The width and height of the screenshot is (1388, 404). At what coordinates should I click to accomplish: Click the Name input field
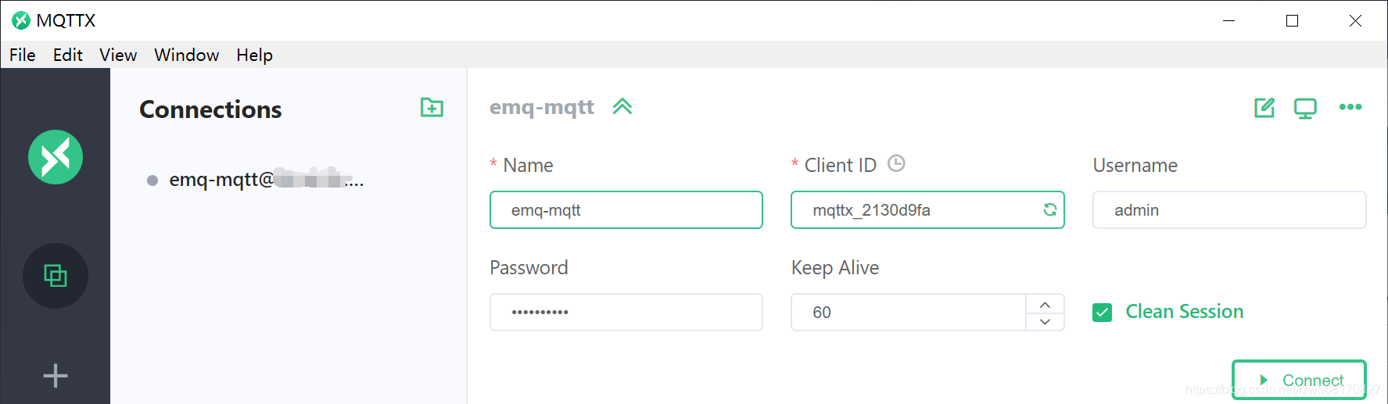coord(626,209)
